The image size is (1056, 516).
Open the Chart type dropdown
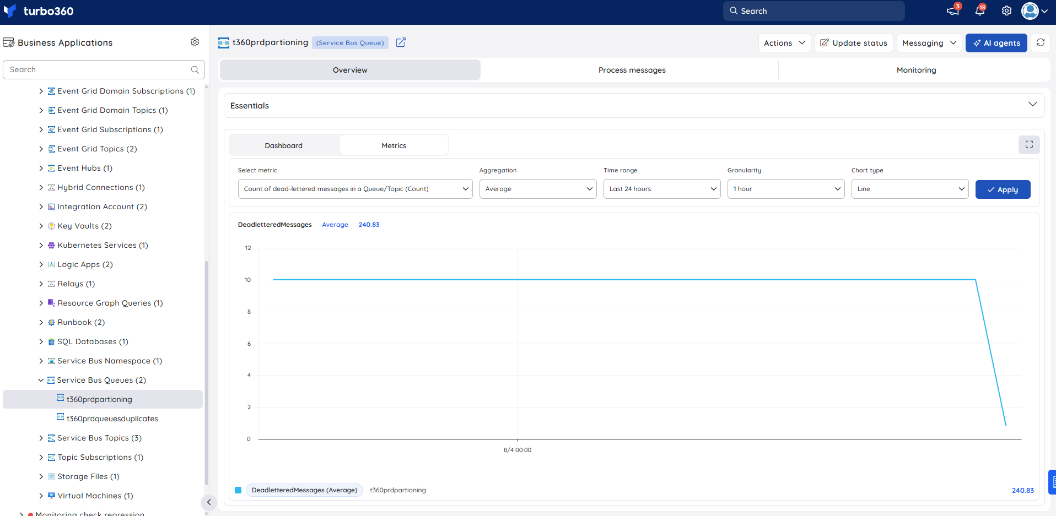tap(910, 189)
